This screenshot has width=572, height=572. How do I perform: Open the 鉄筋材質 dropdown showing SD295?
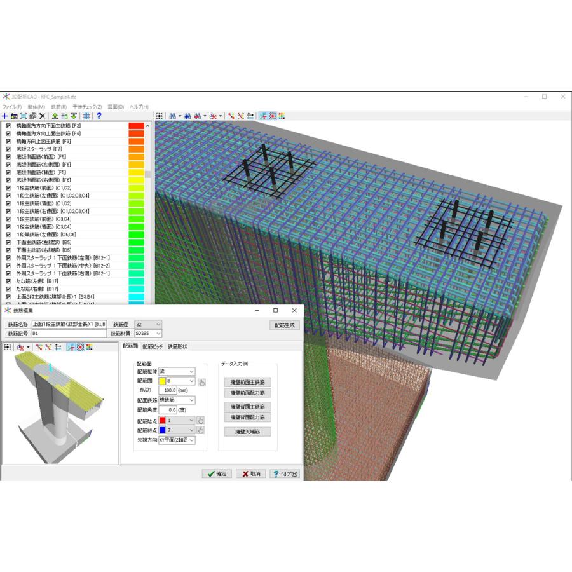[147, 334]
